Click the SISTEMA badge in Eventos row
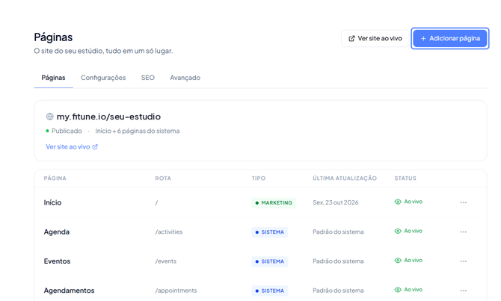The width and height of the screenshot is (501, 301). [270, 261]
